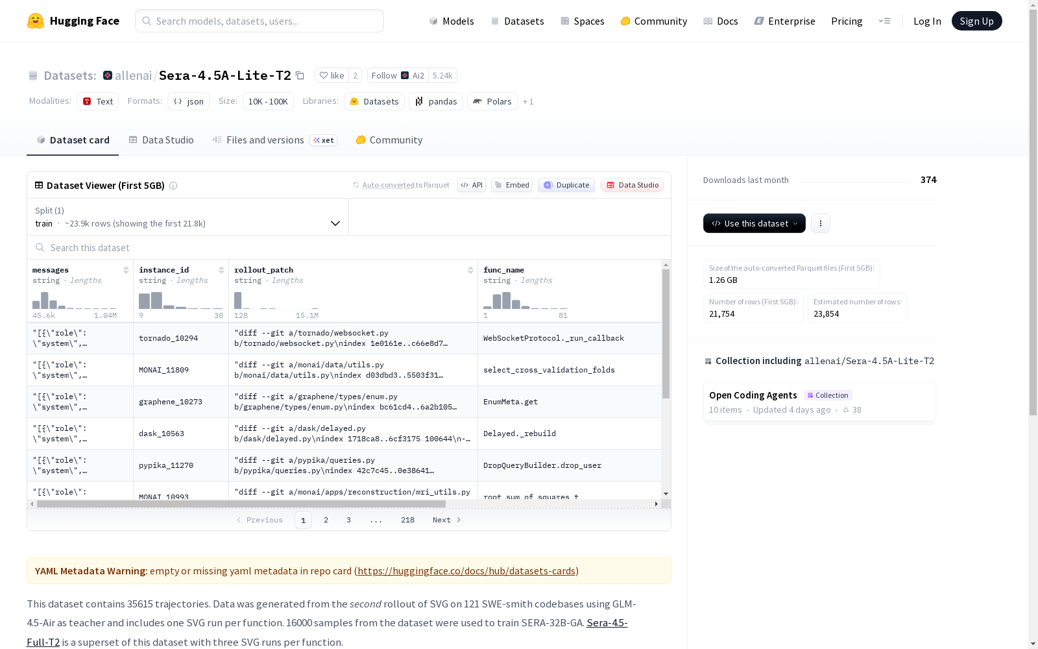The height and width of the screenshot is (649, 1038).
Task: Click the Embed button
Action: click(512, 185)
